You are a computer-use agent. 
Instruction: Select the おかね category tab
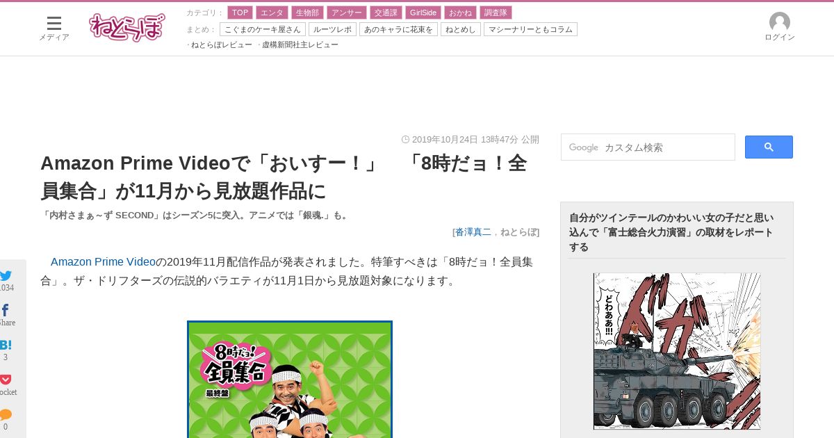coord(460,13)
